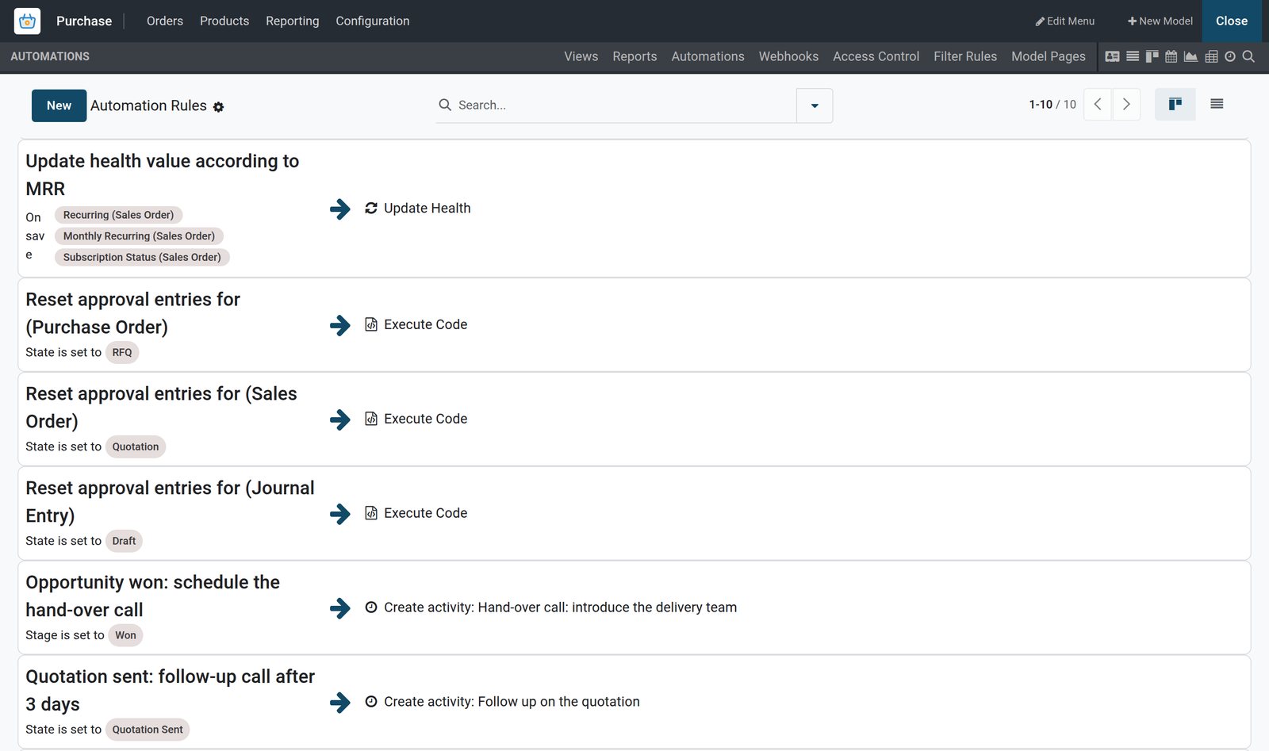This screenshot has height=751, width=1269.
Task: Open the Products menu
Action: coord(224,21)
